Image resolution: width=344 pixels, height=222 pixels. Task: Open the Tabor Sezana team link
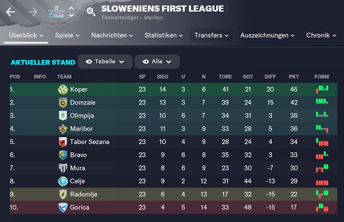click(x=89, y=142)
